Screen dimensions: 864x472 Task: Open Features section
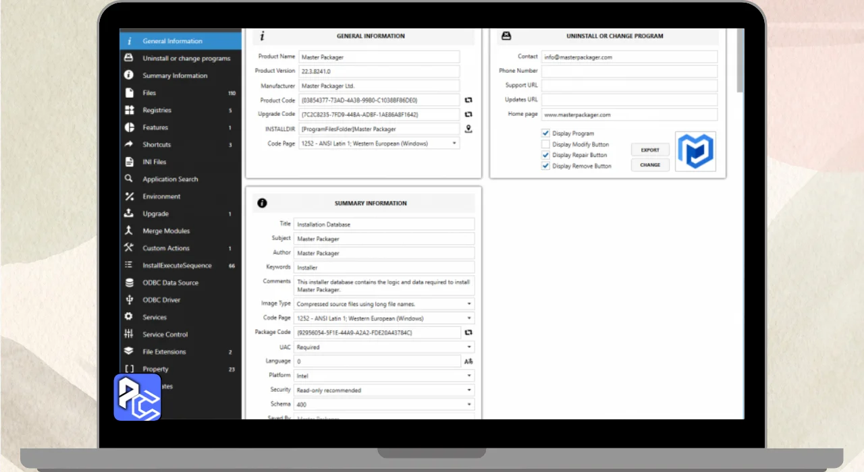tap(180, 127)
